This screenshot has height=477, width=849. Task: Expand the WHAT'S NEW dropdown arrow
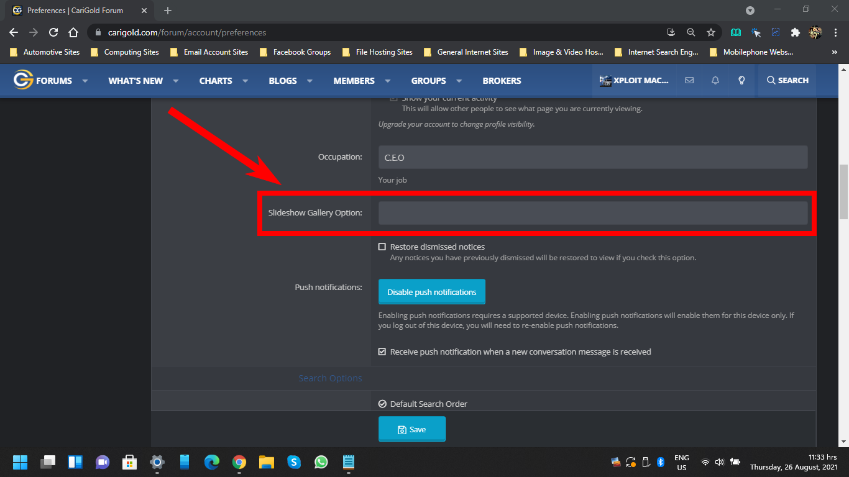[176, 81]
